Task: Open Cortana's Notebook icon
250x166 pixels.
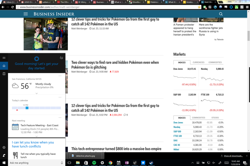Action: pos(4,74)
